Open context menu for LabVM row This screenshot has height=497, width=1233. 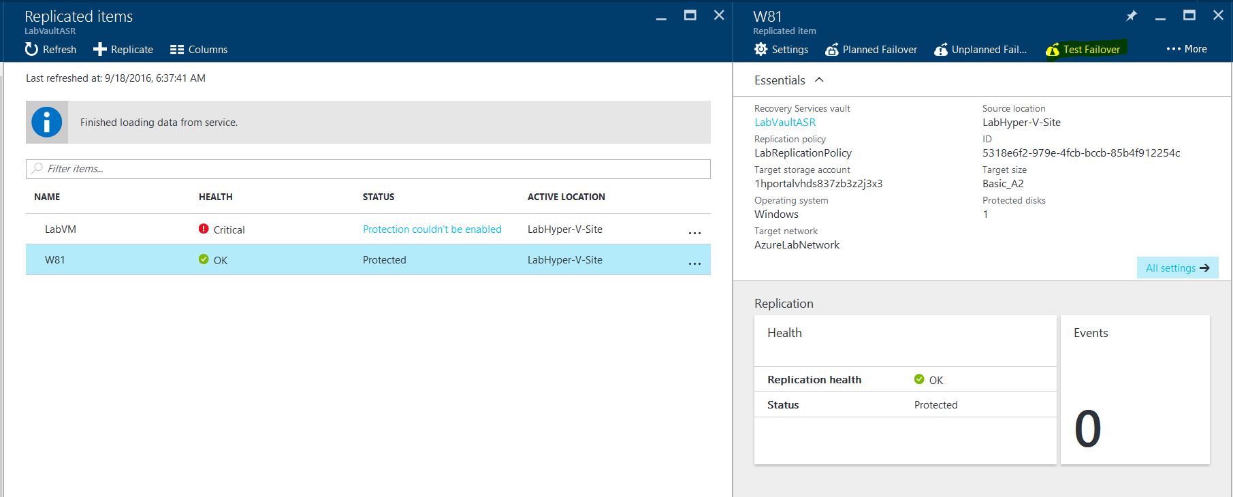pos(694,232)
